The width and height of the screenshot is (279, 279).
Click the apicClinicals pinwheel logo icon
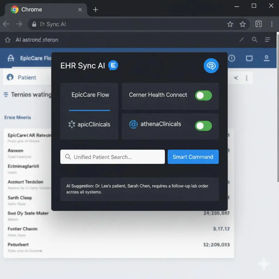pyautogui.click(x=72, y=124)
